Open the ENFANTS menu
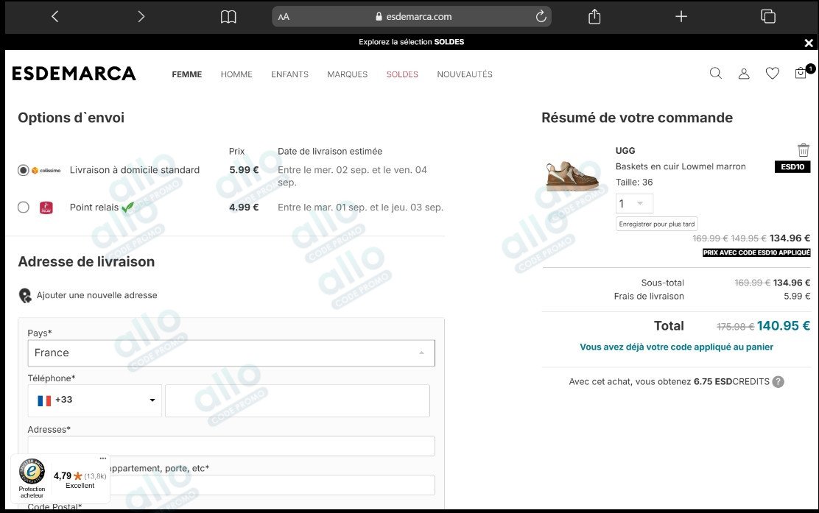The width and height of the screenshot is (819, 513). click(x=290, y=74)
